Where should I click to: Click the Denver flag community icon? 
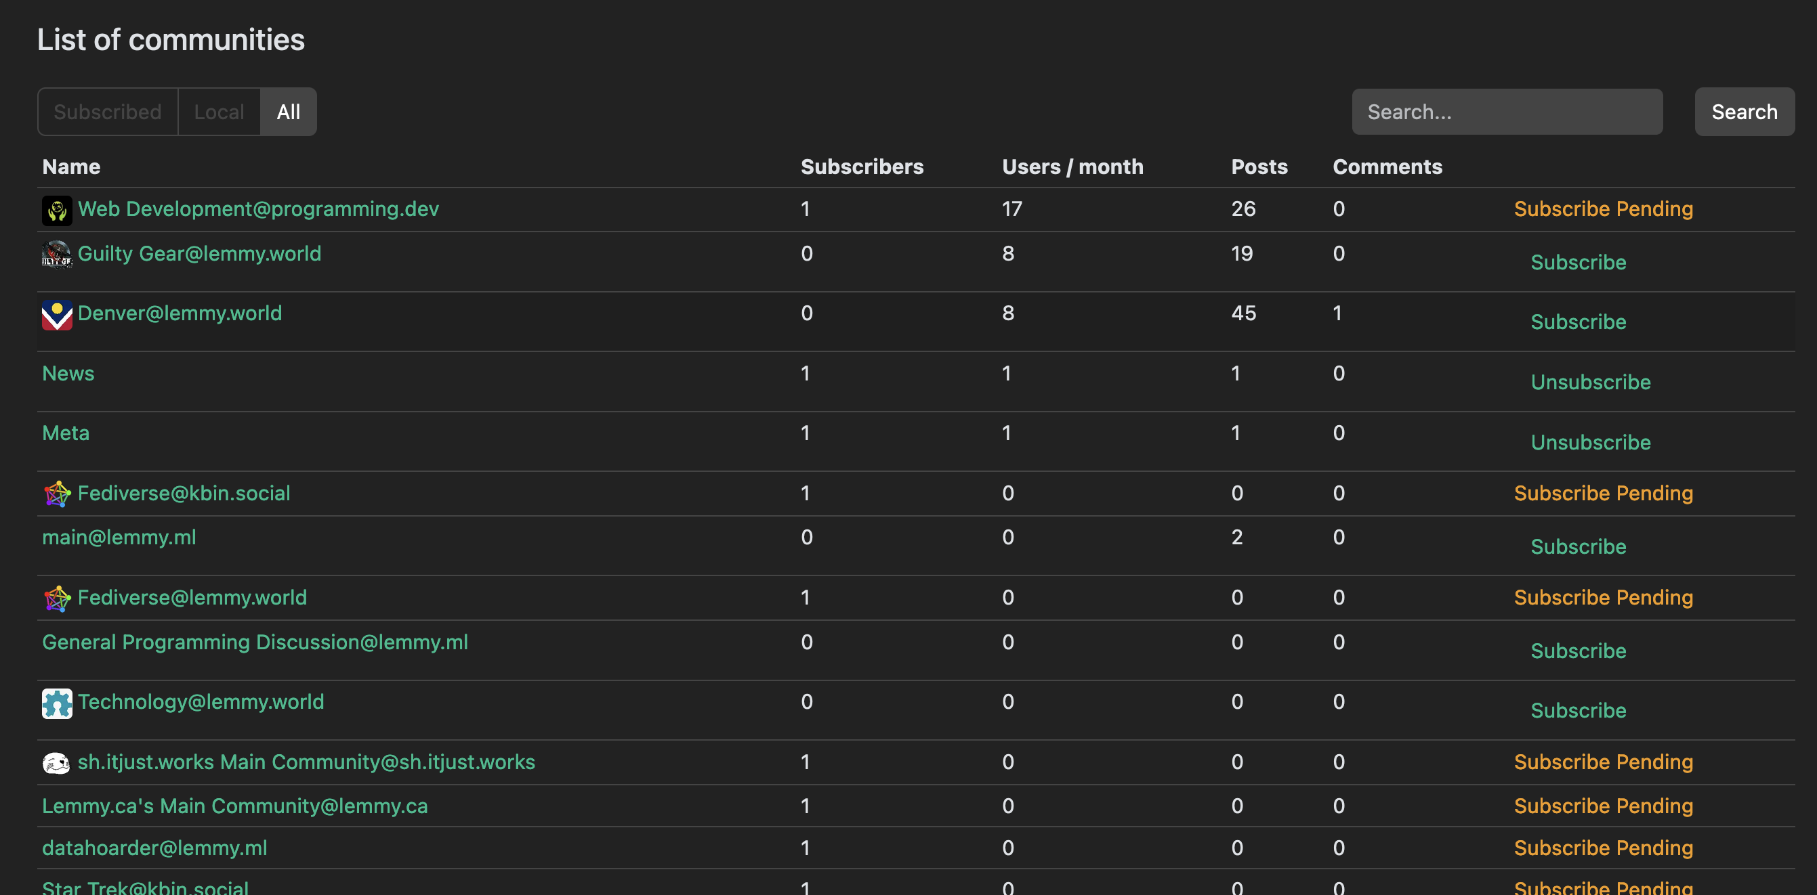pyautogui.click(x=57, y=315)
